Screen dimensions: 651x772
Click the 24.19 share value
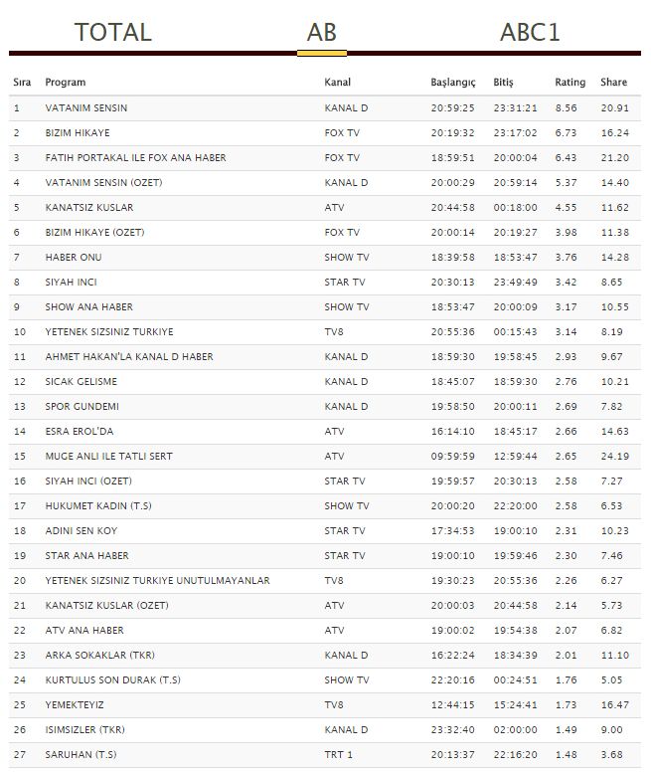tap(613, 456)
